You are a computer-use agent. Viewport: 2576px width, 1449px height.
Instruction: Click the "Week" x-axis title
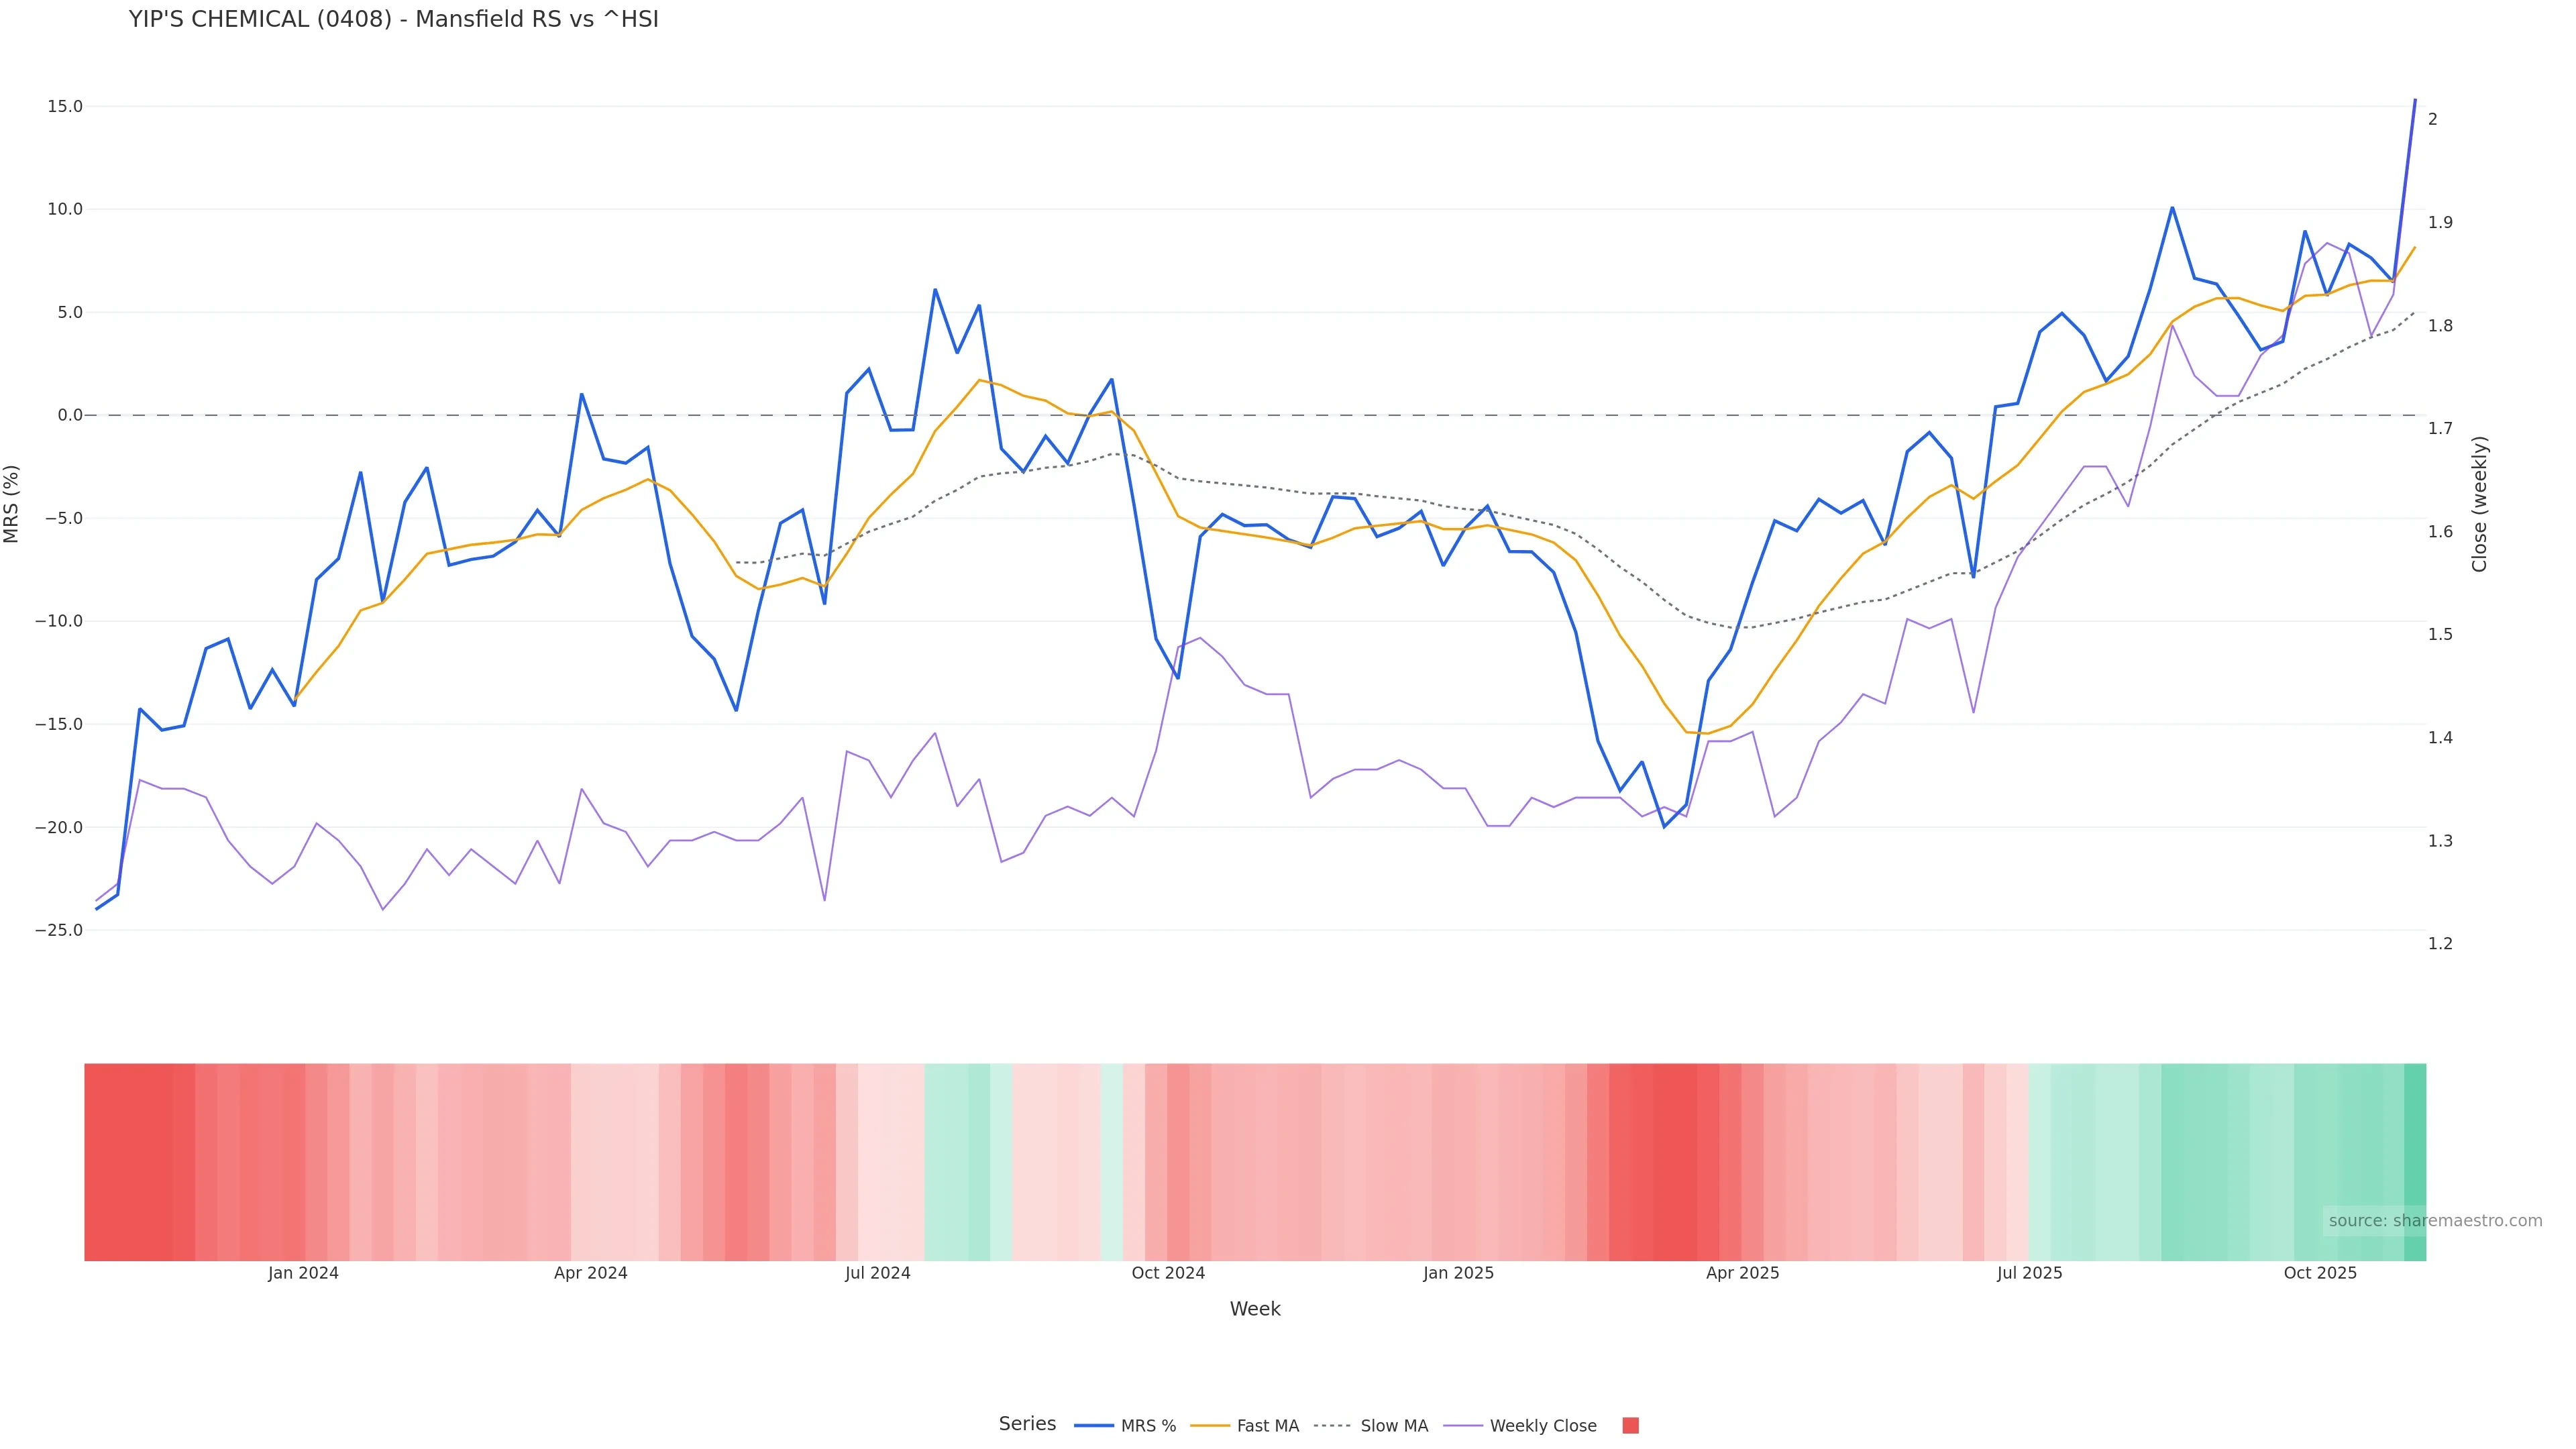[1255, 1309]
